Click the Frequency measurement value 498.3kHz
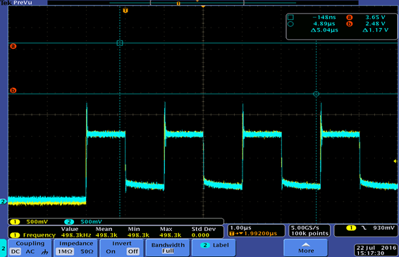The image size is (399, 257). pyautogui.click(x=76, y=235)
